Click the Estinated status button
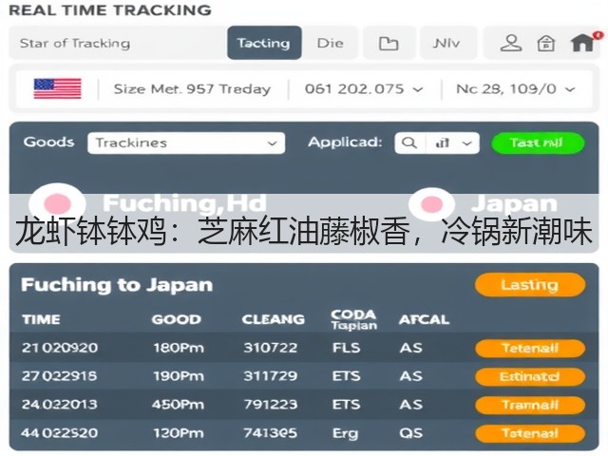This screenshot has height=456, width=608. (x=530, y=376)
